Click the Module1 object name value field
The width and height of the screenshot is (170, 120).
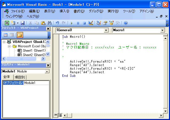[x=36, y=83]
